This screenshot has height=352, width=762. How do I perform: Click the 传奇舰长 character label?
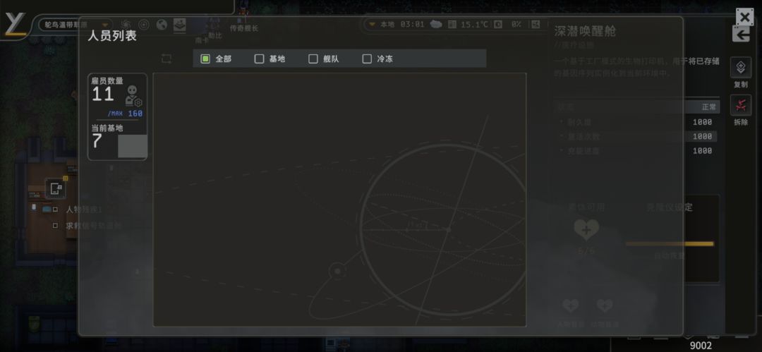tap(244, 29)
